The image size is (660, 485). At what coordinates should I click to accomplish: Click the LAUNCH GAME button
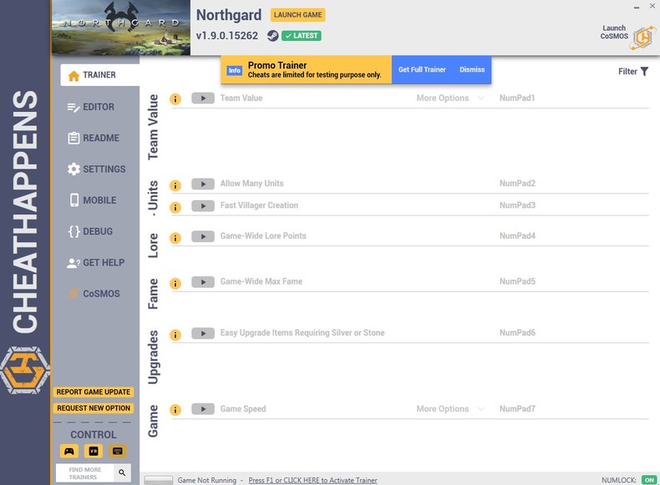pos(297,15)
